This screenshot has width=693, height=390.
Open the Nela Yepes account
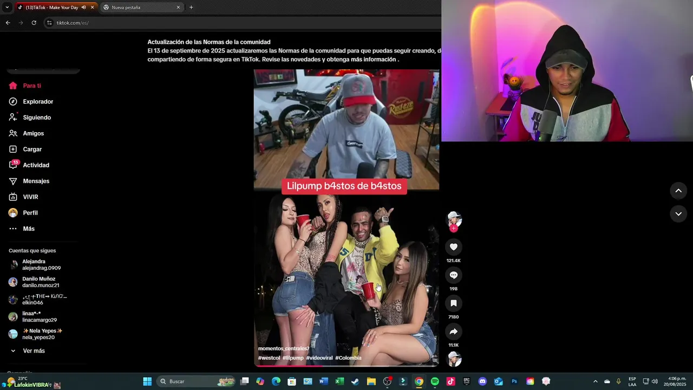click(36, 334)
